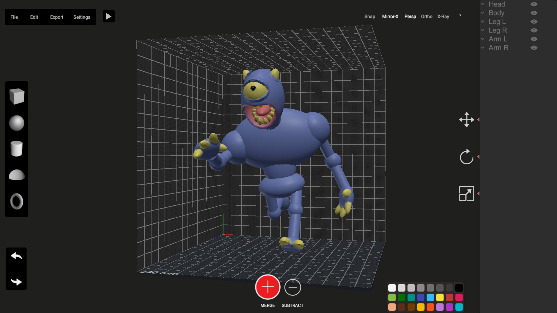Screen dimensions: 557x313
Task: Hide the Head layer
Action: click(x=534, y=4)
